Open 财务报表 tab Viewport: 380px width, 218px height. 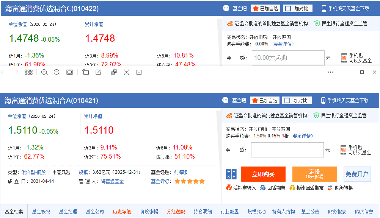[337, 212]
